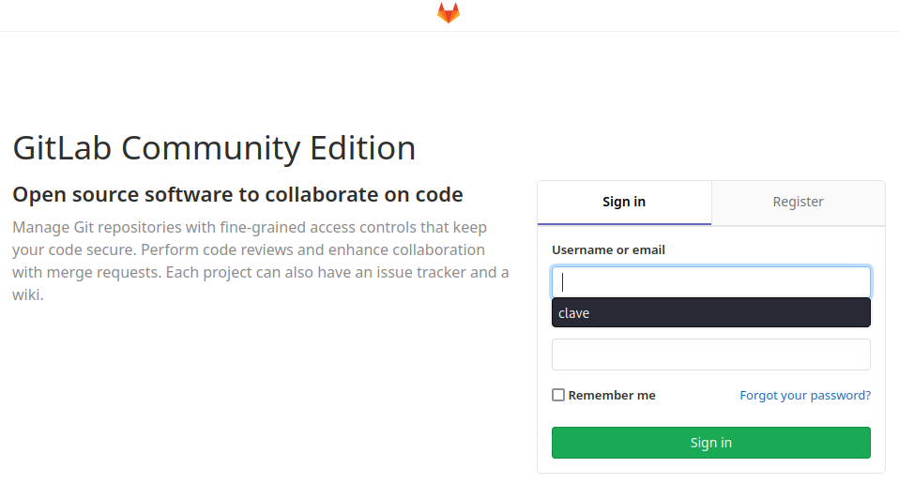Viewport: 899px width, 483px height.
Task: Select the Sign in tab
Action: (624, 202)
